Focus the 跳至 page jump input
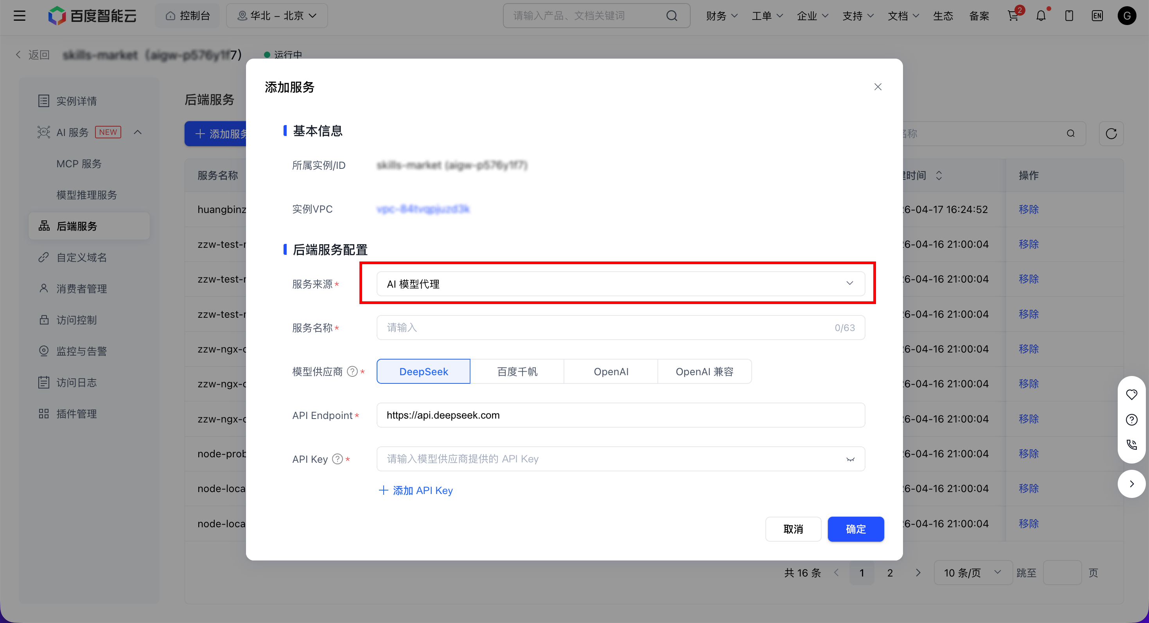This screenshot has width=1149, height=623. (1062, 573)
